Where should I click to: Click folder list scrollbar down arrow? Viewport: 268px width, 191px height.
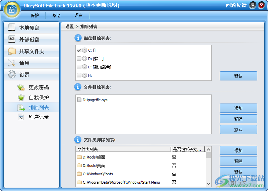point(208,184)
